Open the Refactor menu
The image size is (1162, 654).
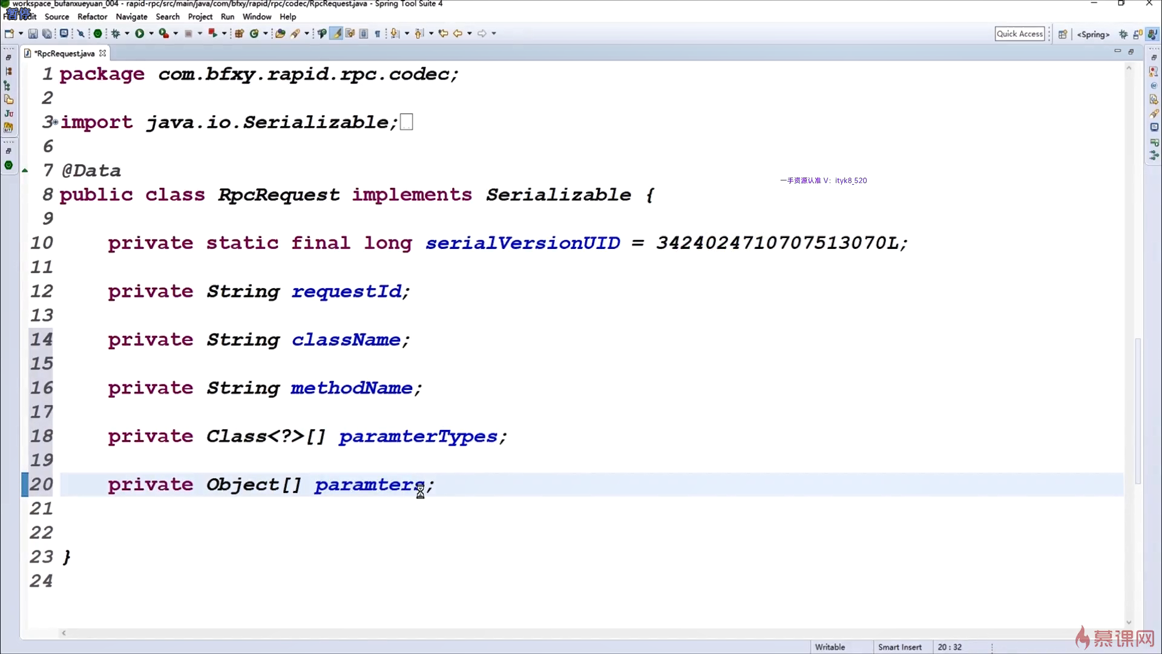coord(92,16)
